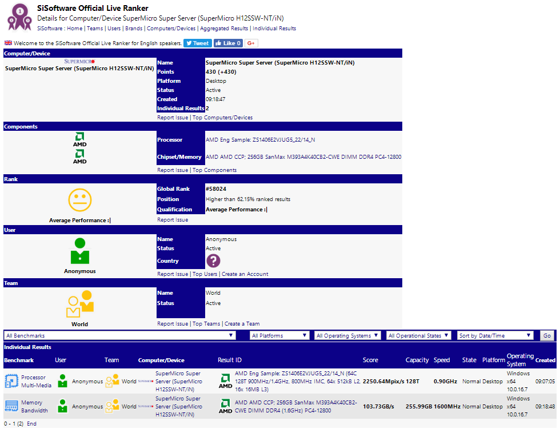
Task: Open the Computers/Devices navigation link
Action: click(171, 29)
